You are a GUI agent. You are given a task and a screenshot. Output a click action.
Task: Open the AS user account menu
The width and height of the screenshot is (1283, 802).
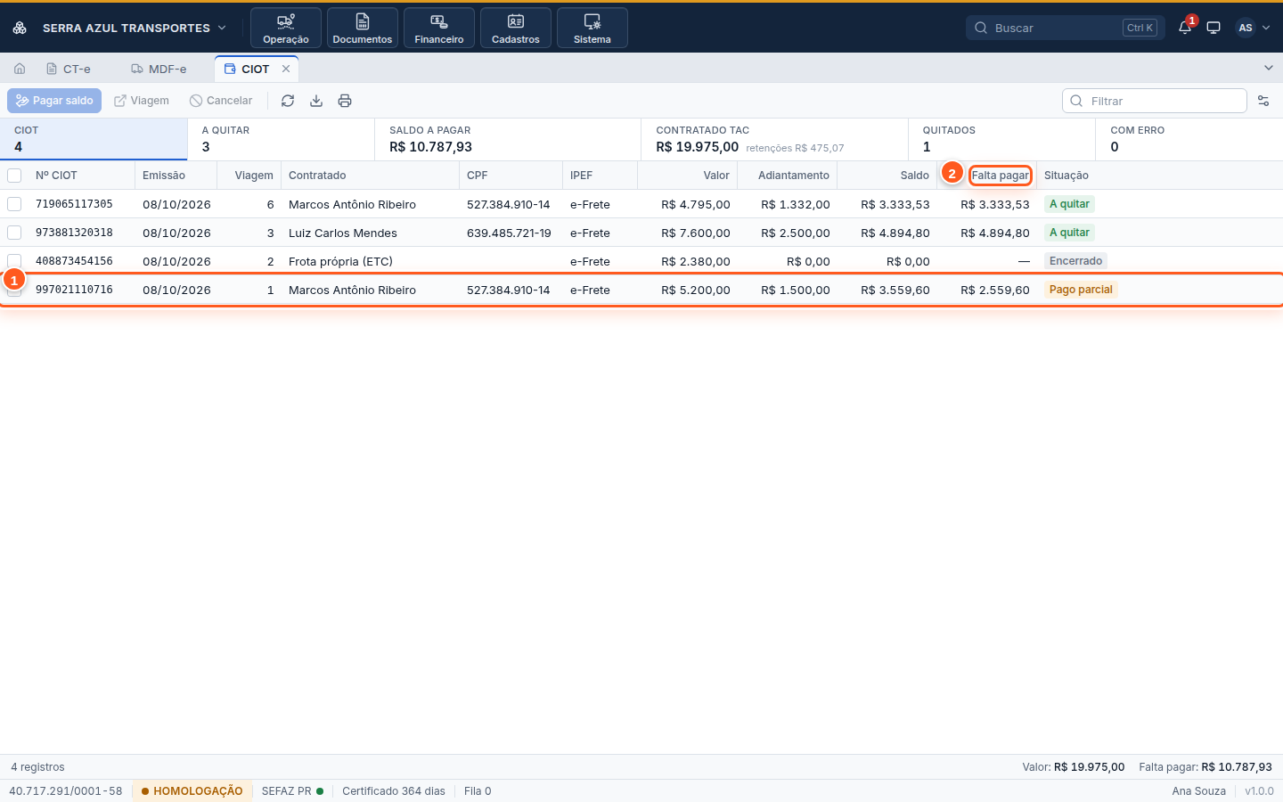point(1253,28)
